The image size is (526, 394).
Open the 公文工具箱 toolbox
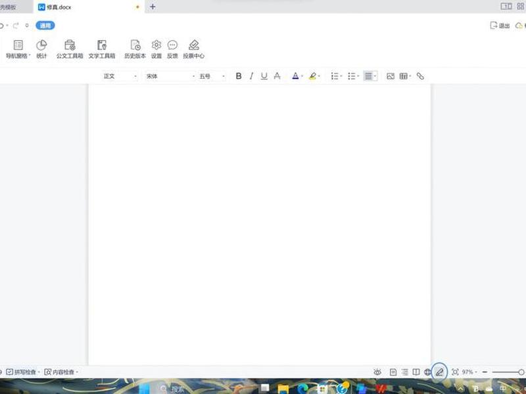[70, 49]
